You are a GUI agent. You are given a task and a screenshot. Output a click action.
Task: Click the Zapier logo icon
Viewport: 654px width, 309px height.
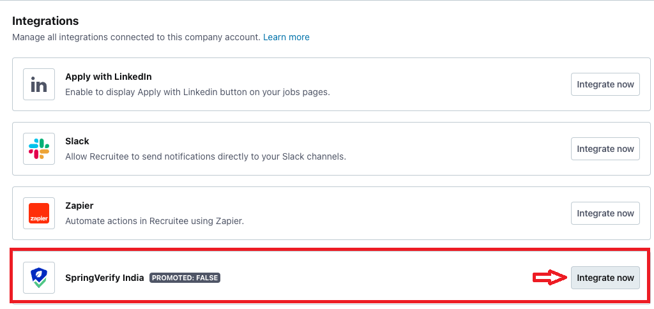click(39, 213)
